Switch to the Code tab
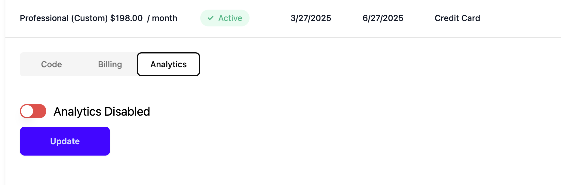Screen dimensions: 561x185 (x=51, y=64)
